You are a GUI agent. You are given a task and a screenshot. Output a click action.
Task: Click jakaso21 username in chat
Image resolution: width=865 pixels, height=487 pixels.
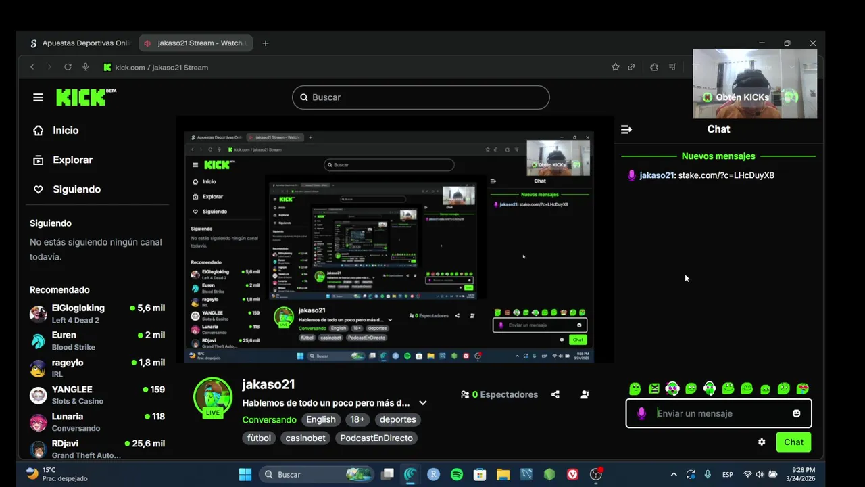[657, 175]
